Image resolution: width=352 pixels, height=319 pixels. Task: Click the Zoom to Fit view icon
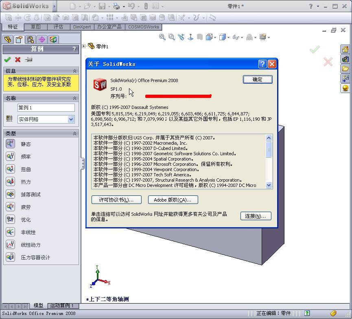[x=162, y=37]
